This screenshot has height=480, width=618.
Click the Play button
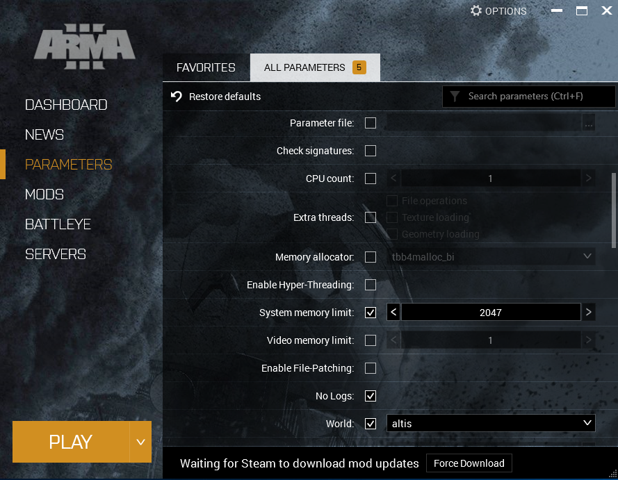click(71, 442)
